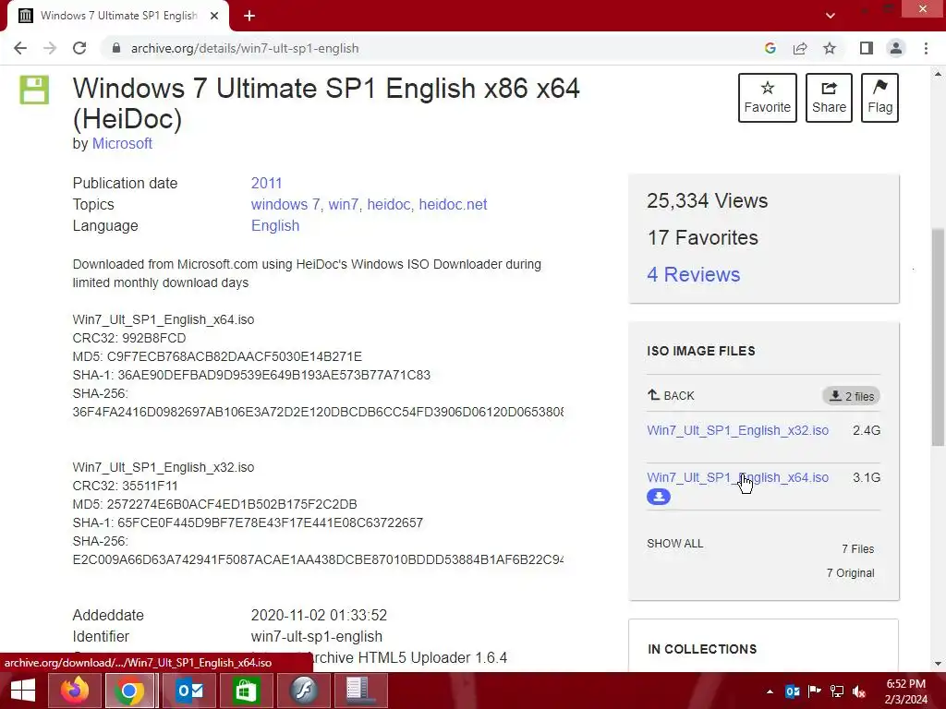Click the share page icon in address bar
Viewport: 946px width, 709px height.
[x=800, y=48]
